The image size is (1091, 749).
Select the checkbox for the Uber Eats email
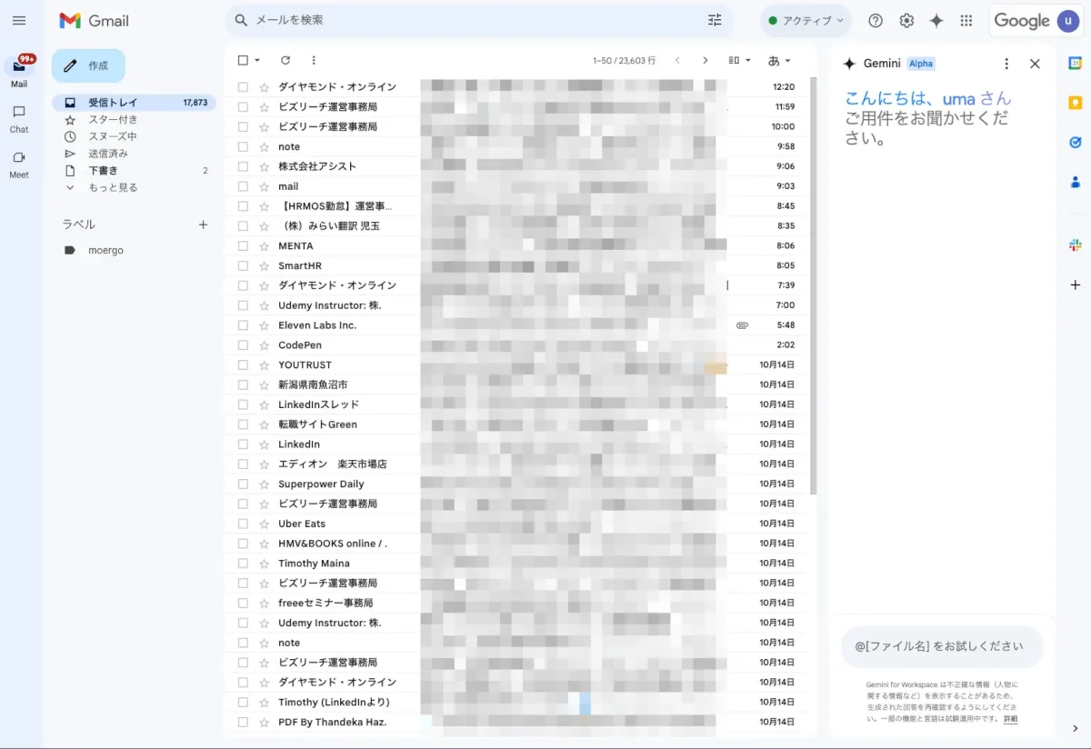(243, 524)
